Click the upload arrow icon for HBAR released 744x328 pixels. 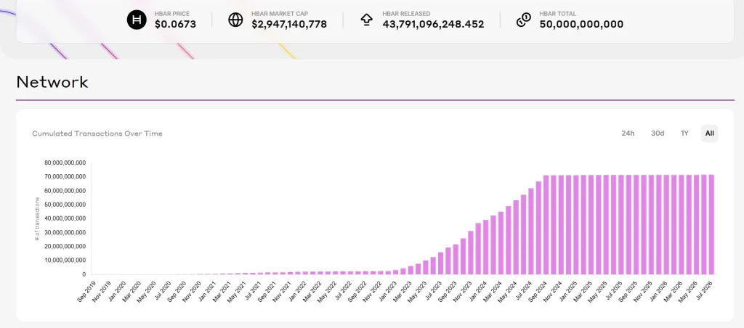point(366,20)
